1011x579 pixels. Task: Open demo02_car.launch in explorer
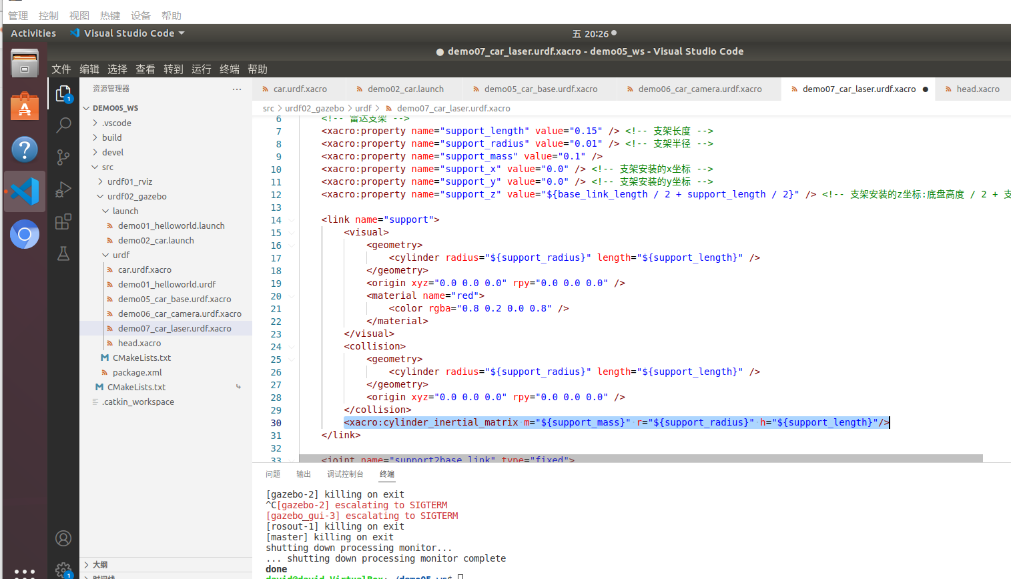pos(165,240)
